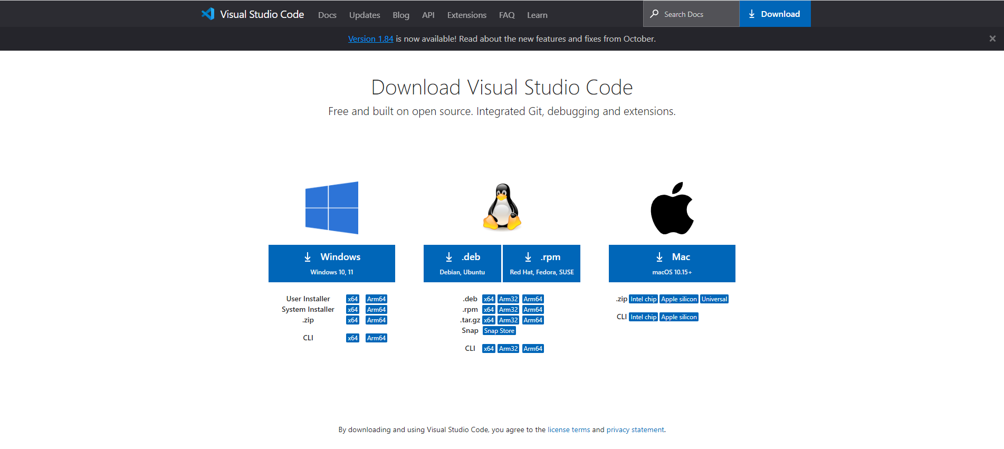The width and height of the screenshot is (1004, 449).
Task: Open the API navigation link
Action: coord(428,15)
